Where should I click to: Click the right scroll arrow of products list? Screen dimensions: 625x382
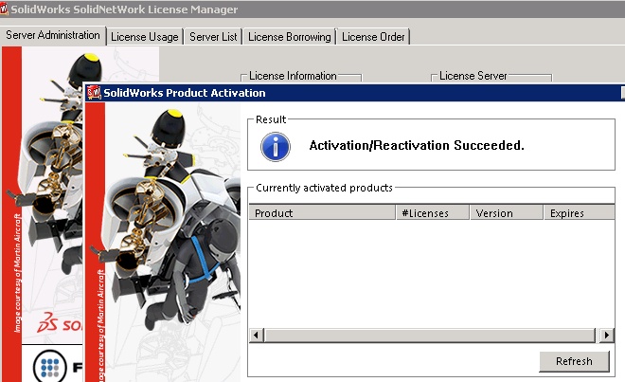pos(607,335)
